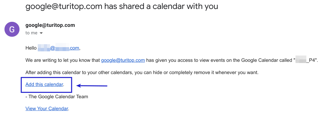
Task: Click the "- The Google Calendar Team" signature
Action: (57, 97)
